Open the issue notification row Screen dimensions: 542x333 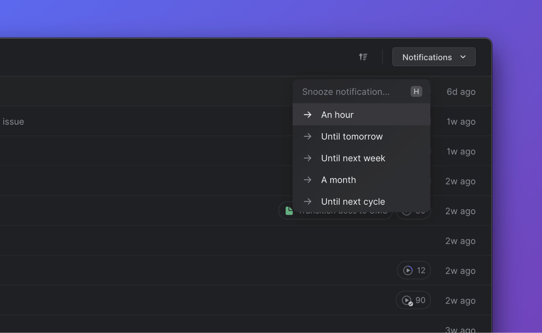[x=13, y=121]
